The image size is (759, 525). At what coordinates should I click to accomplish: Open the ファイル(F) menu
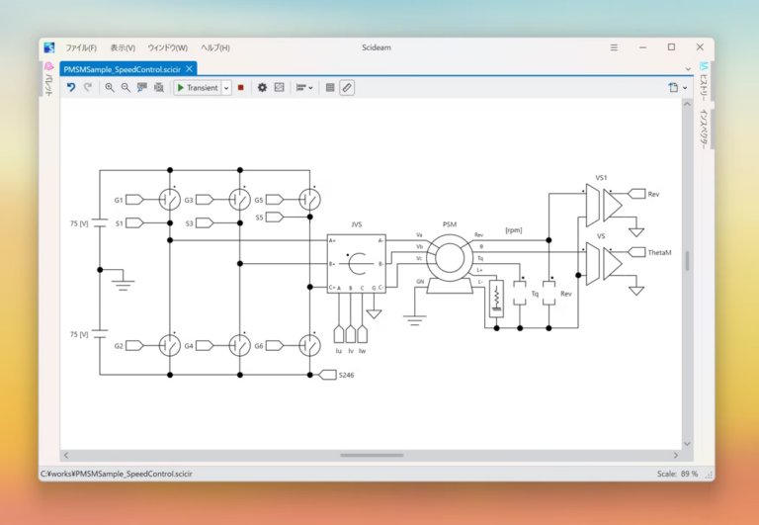[81, 47]
